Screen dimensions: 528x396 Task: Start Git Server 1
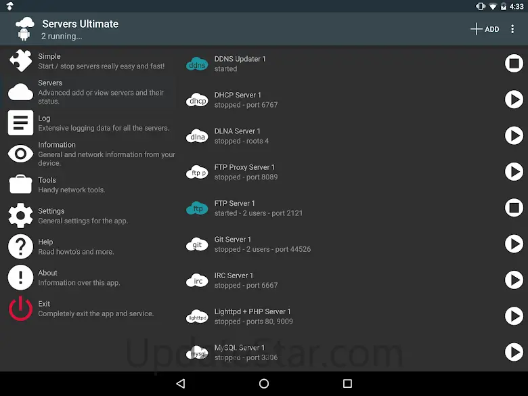[x=514, y=244]
